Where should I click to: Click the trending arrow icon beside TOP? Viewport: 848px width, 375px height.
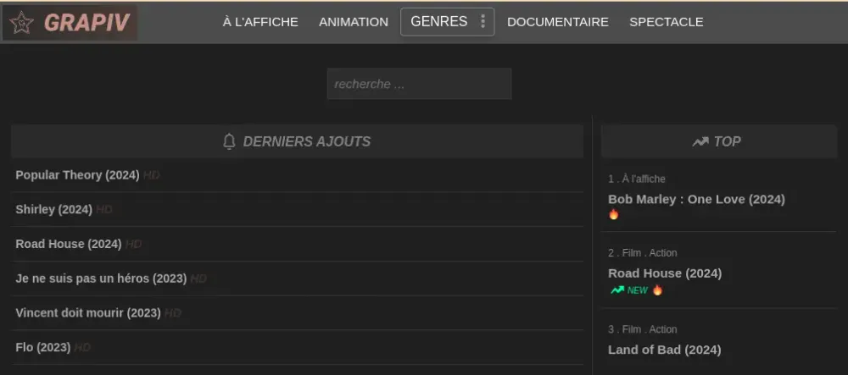(x=700, y=142)
